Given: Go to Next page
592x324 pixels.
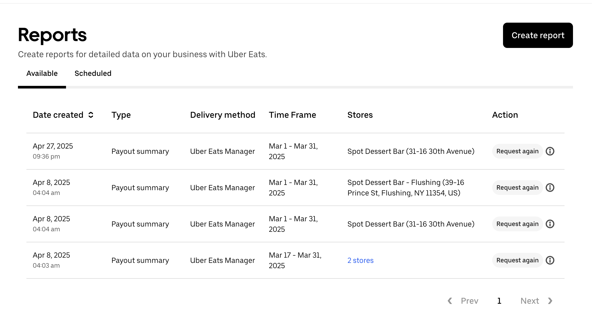Looking at the screenshot, I should (x=530, y=301).
